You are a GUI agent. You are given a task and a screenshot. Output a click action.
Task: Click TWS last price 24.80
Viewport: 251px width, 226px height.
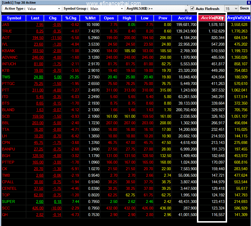click(38, 77)
